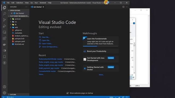The height and width of the screenshot is (98, 175).
Task: Click the Open File link
Action: coord(46,41)
